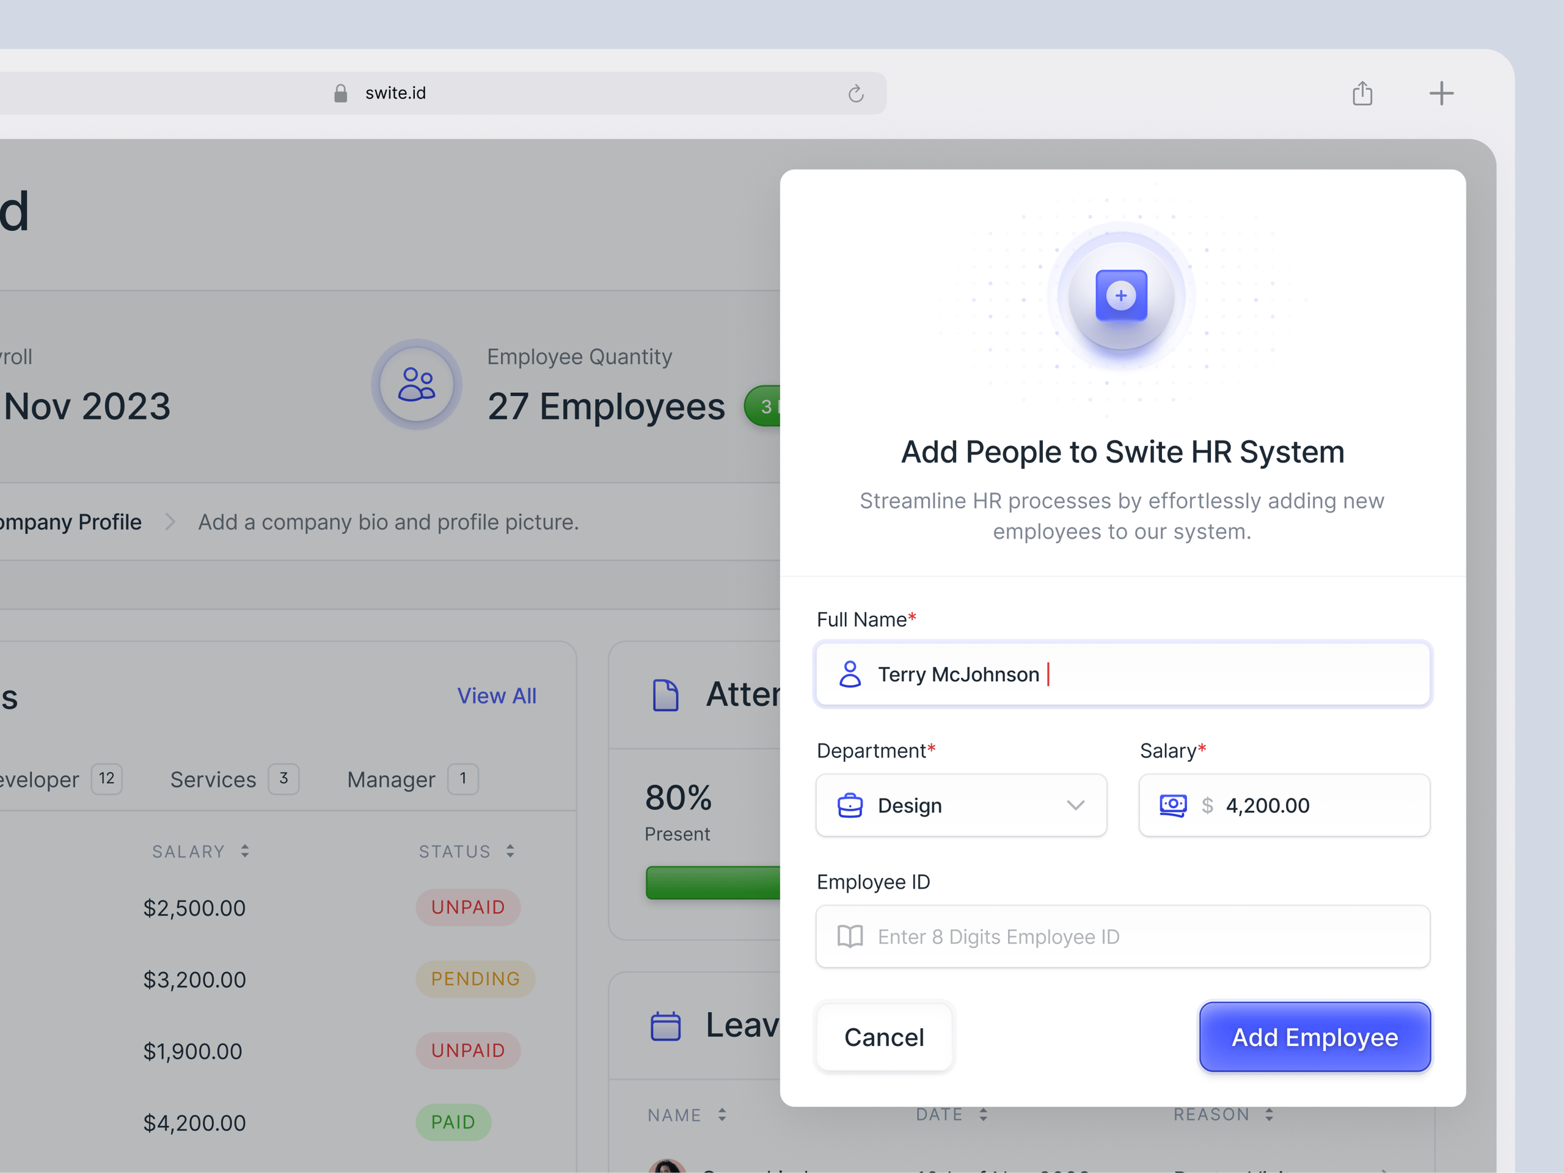
Task: Open the Department dropdown showing Design
Action: pyautogui.click(x=961, y=805)
